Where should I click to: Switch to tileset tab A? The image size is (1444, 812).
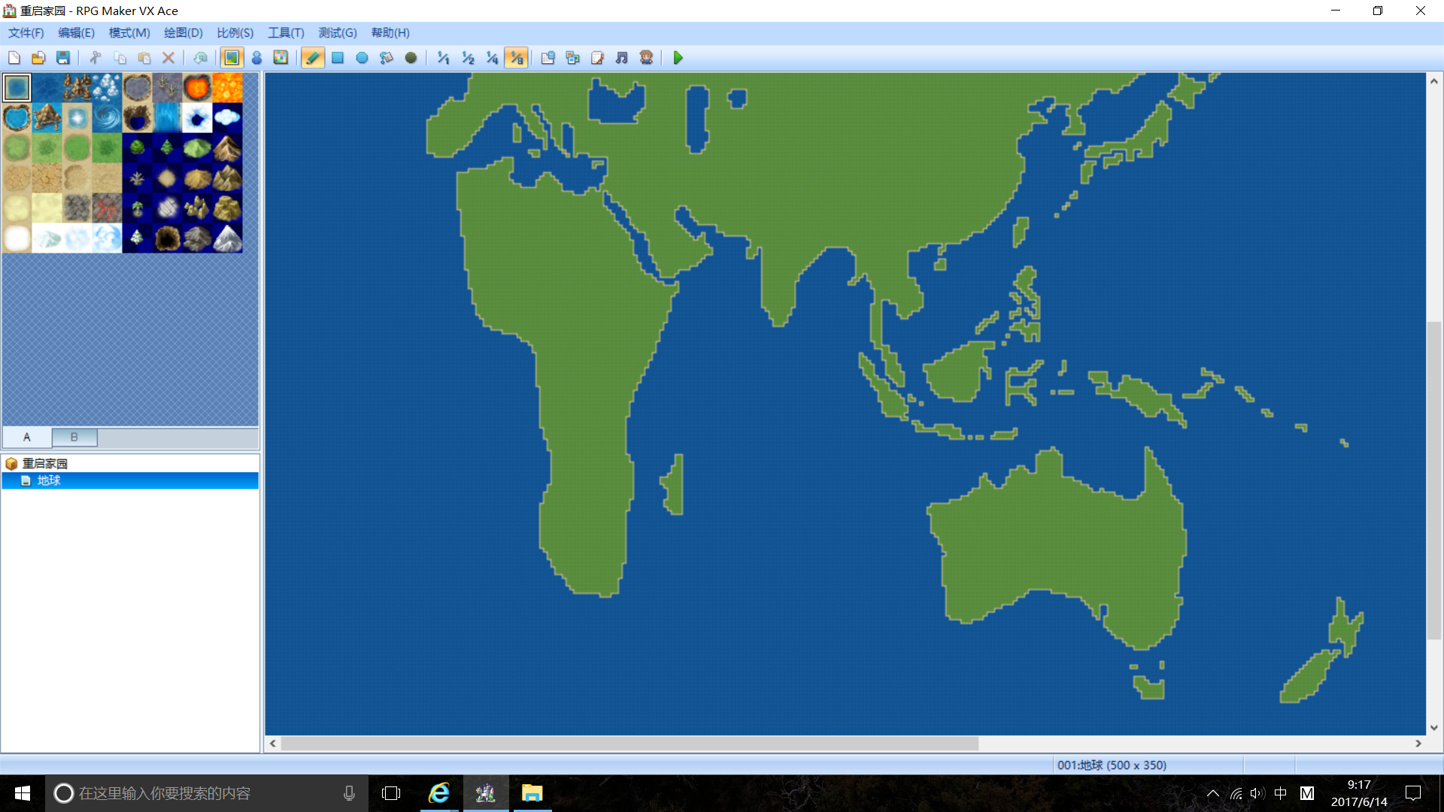[27, 437]
